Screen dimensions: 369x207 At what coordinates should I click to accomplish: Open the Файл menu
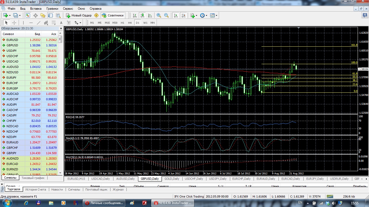tap(11, 9)
